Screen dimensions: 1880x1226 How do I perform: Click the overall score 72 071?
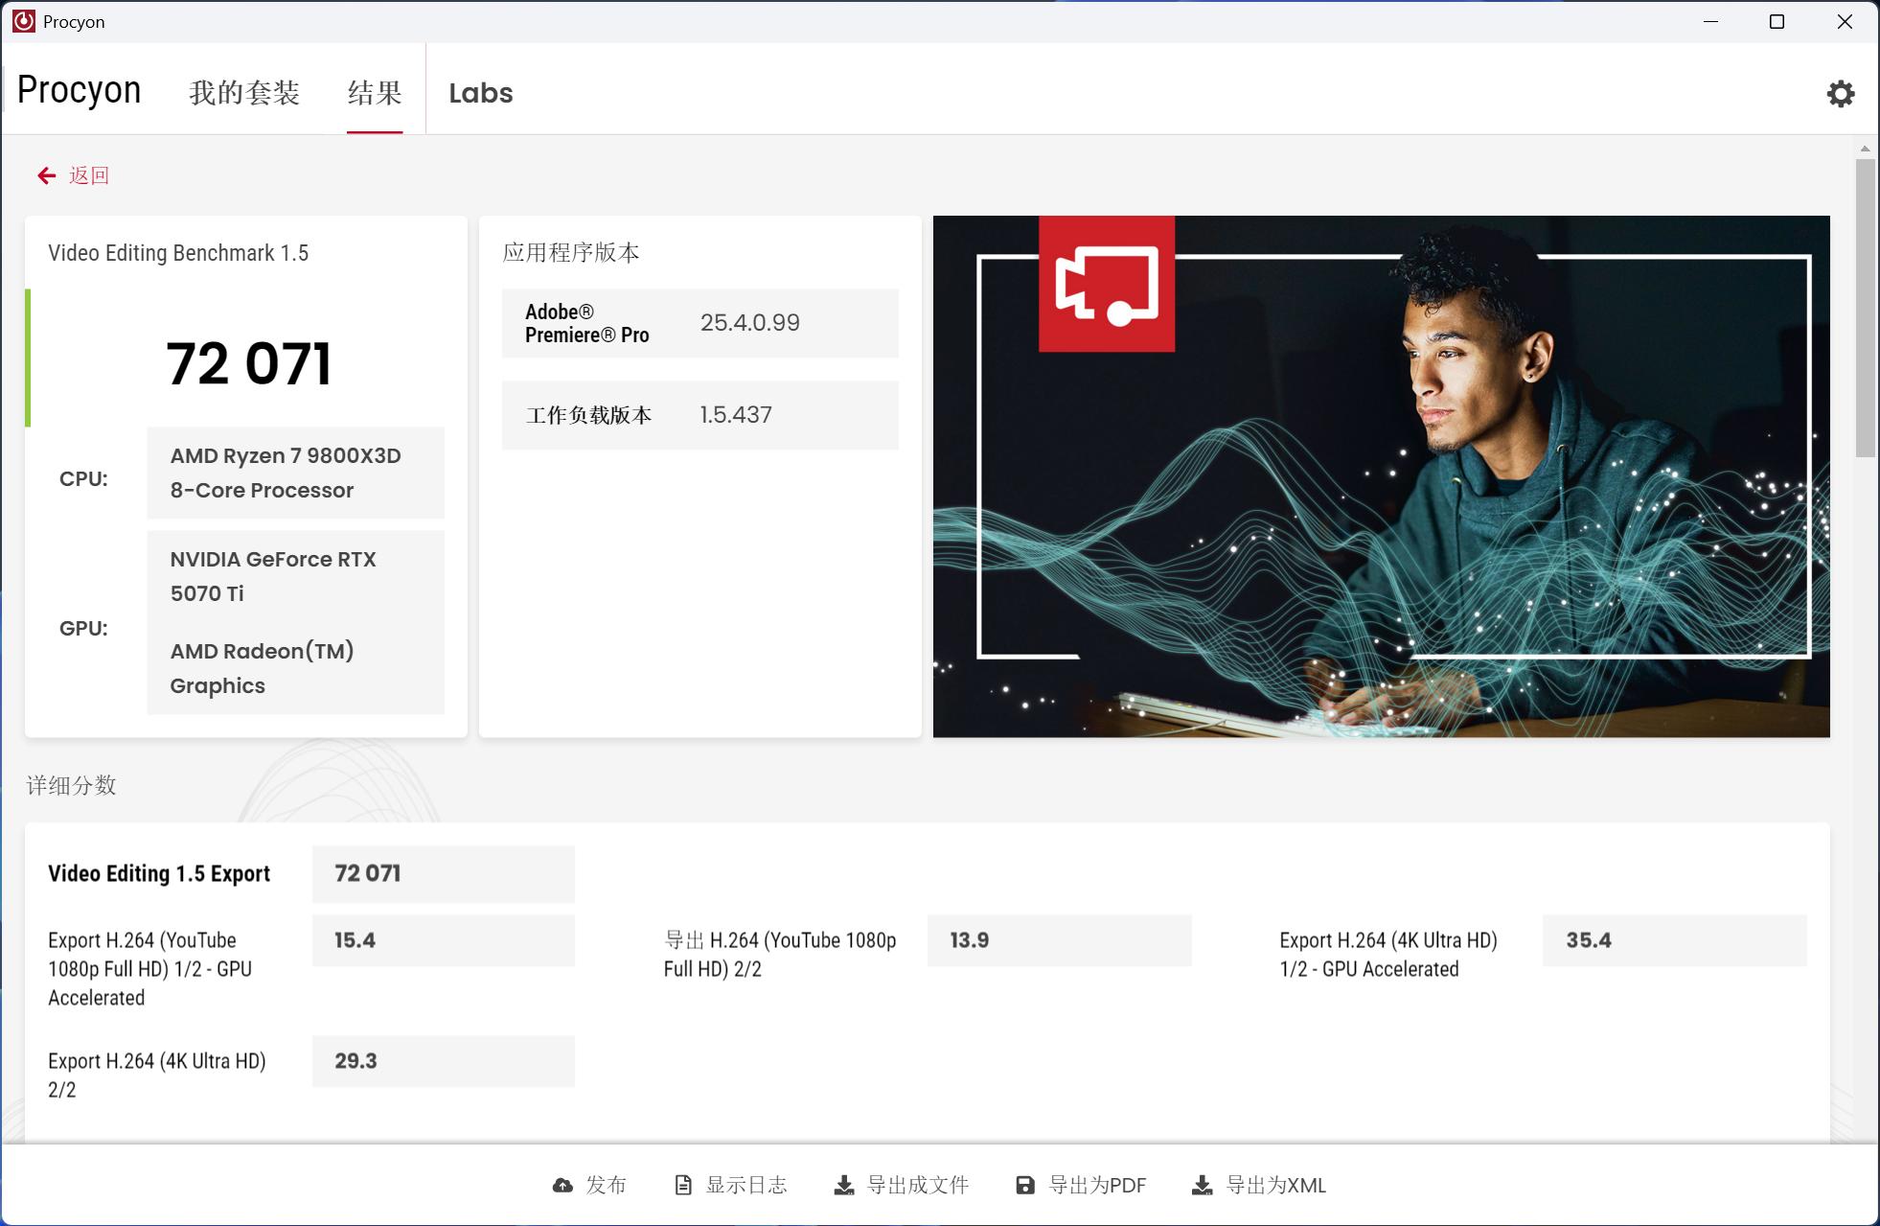coord(249,362)
